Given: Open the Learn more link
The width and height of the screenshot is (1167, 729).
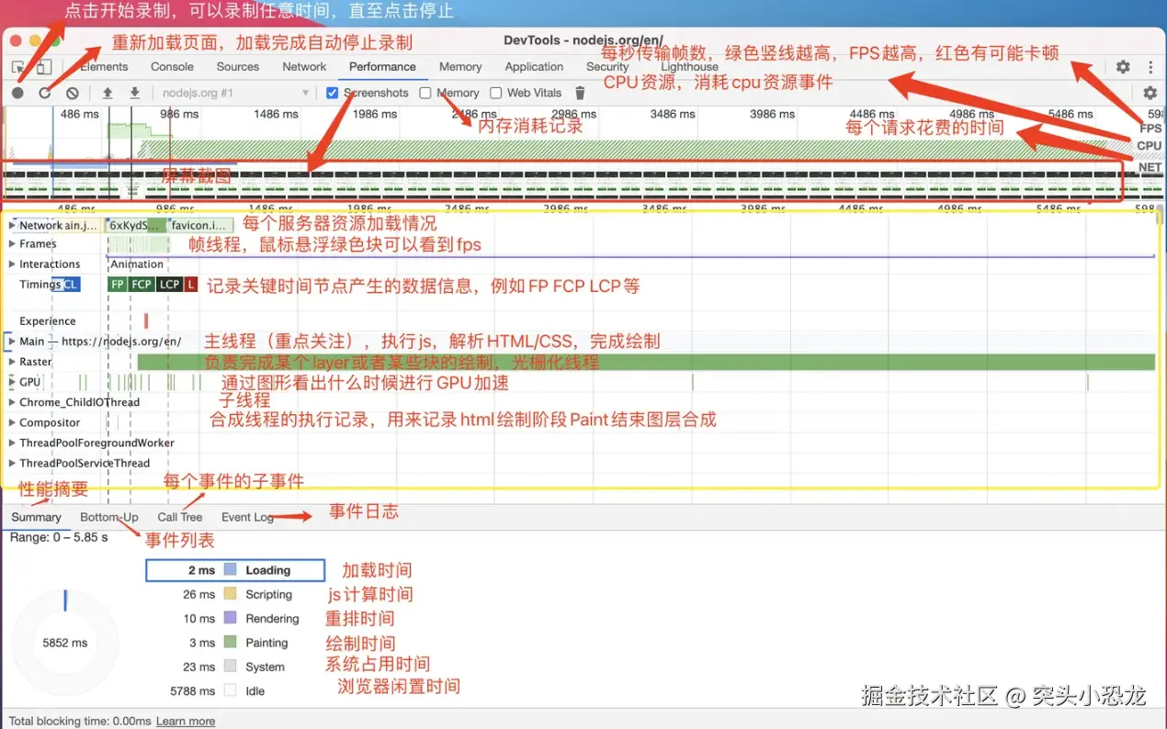Looking at the screenshot, I should (x=186, y=722).
